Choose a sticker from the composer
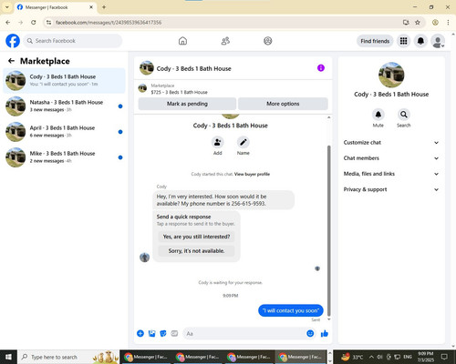The height and width of the screenshot is (364, 456). coord(163,334)
